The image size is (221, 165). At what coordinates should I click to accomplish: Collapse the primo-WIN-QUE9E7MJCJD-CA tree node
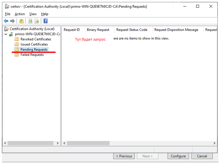click(6, 34)
